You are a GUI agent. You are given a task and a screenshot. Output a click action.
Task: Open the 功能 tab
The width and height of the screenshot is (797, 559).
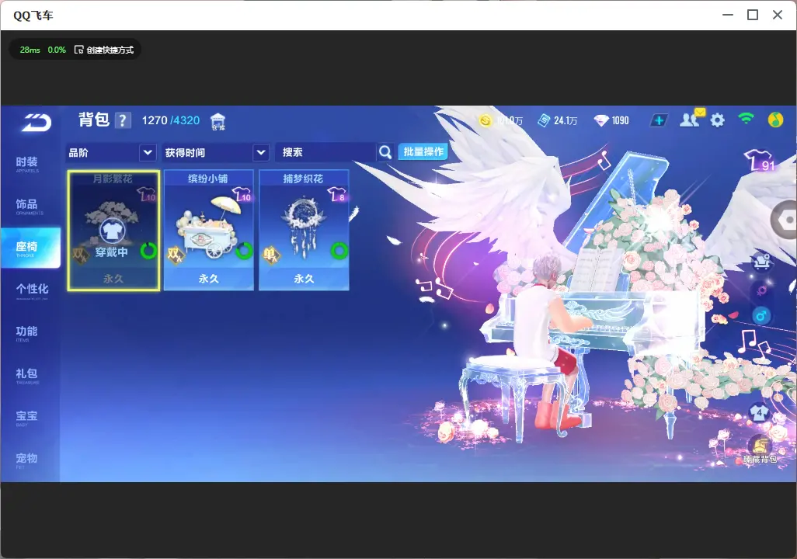29,333
